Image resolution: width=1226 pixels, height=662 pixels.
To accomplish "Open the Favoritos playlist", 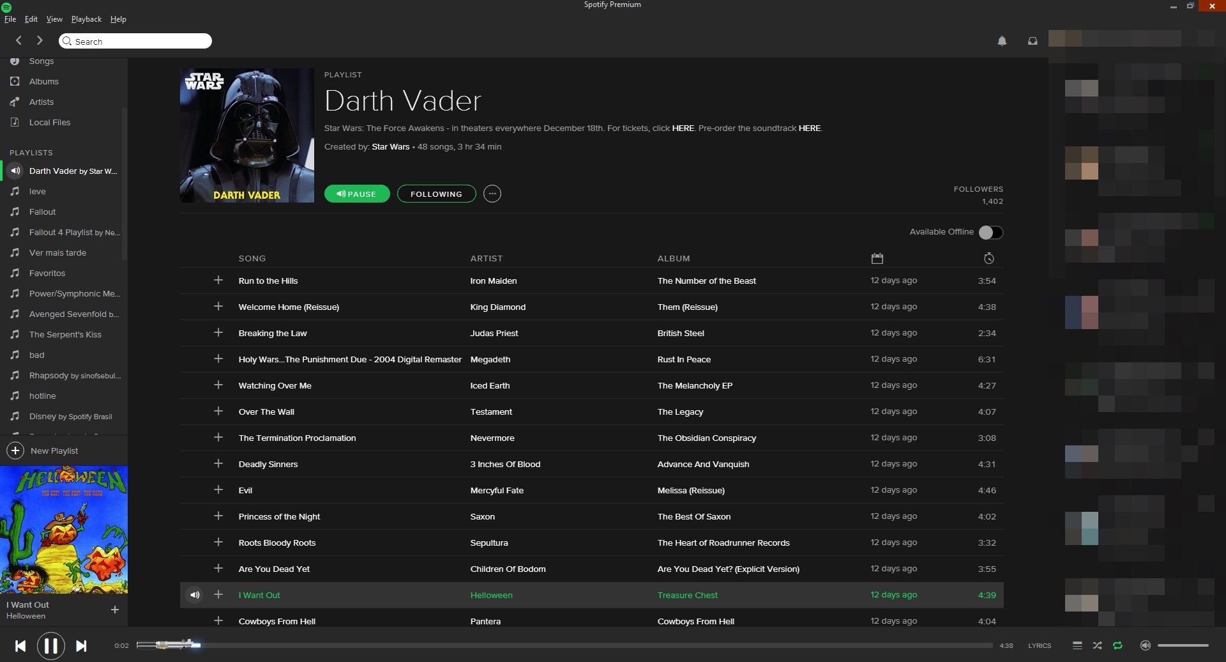I will (x=47, y=273).
